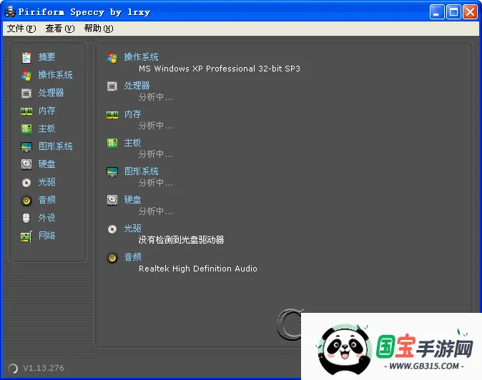
Task: Select 处理器 label in the sidebar
Action: [x=51, y=93]
